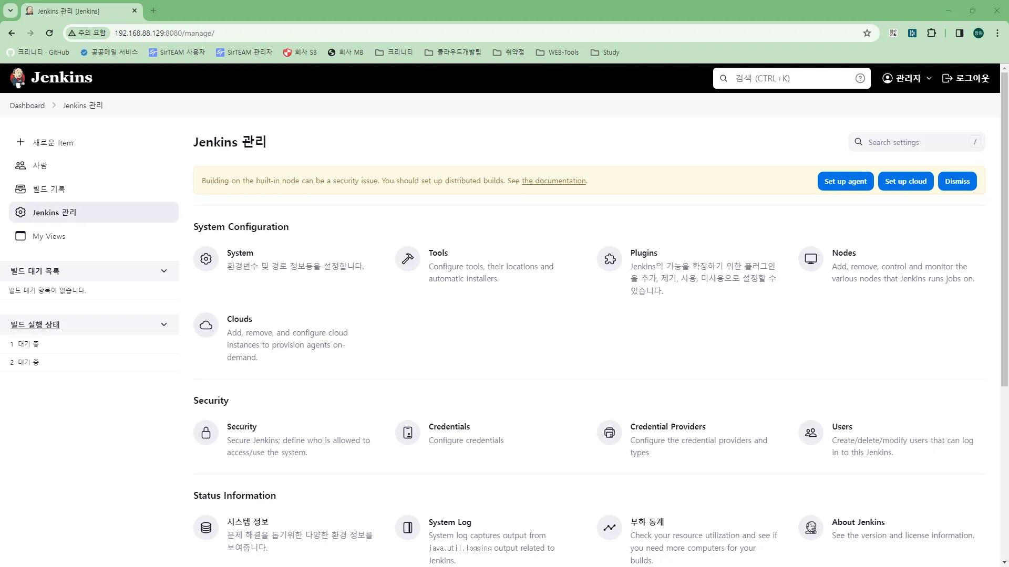The width and height of the screenshot is (1009, 567).
Task: Open the System gear icon
Action: [x=206, y=259]
